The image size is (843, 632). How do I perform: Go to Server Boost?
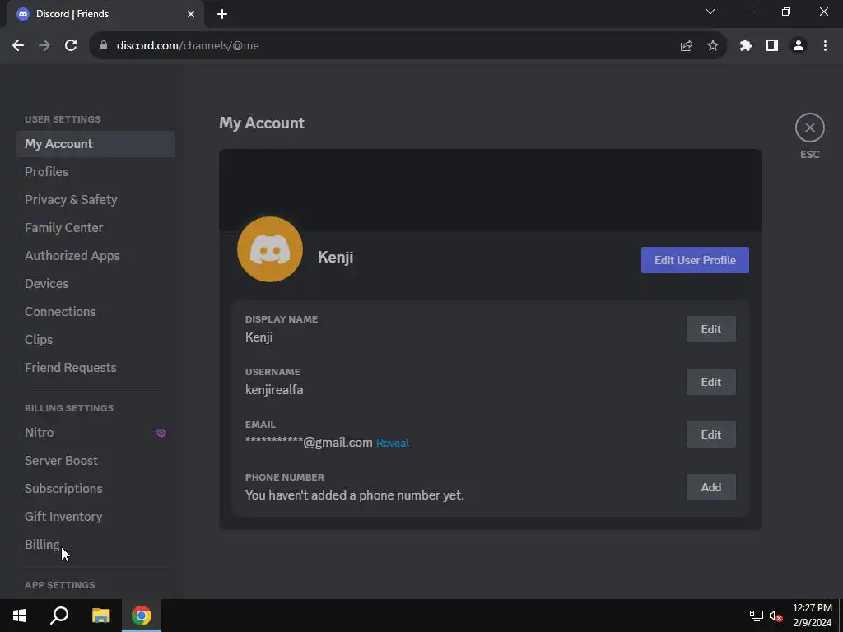[x=95, y=461]
